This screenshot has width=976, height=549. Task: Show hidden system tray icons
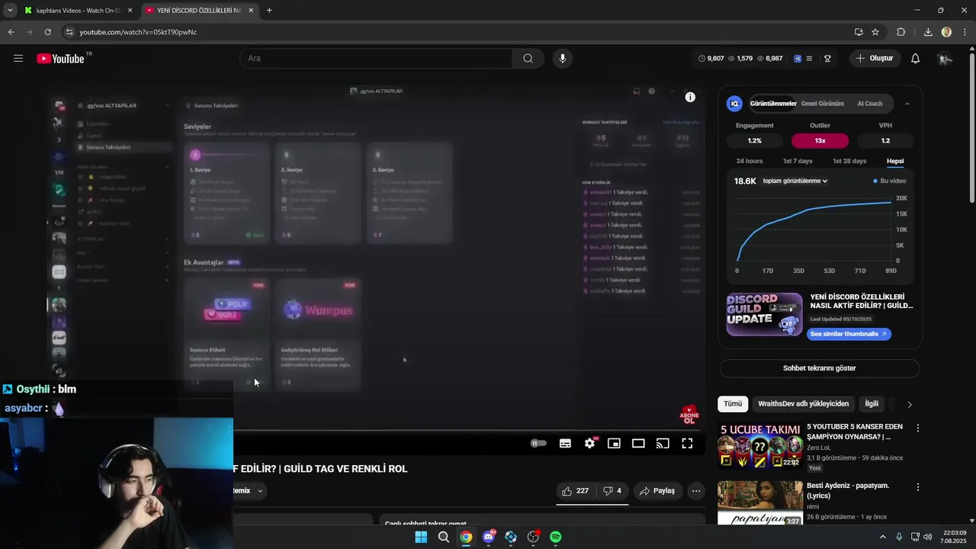point(883,537)
